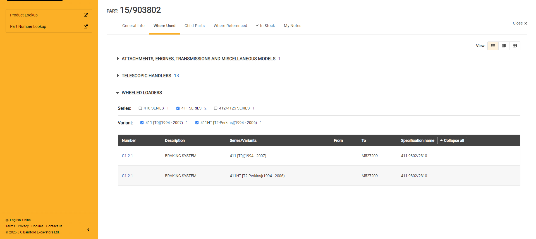The width and height of the screenshot is (536, 239).
Task: Open the Contact us footer link
Action: click(54, 226)
